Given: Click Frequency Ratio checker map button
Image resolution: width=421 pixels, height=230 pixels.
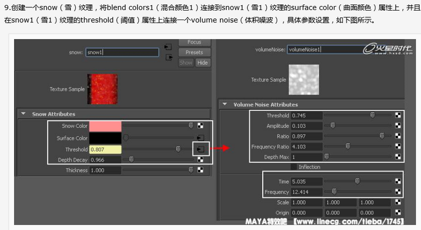Looking at the screenshot, I should coord(398,147).
